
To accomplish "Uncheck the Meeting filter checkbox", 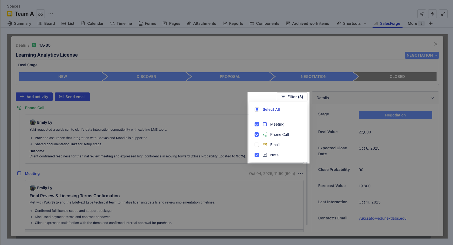I will click(x=257, y=124).
